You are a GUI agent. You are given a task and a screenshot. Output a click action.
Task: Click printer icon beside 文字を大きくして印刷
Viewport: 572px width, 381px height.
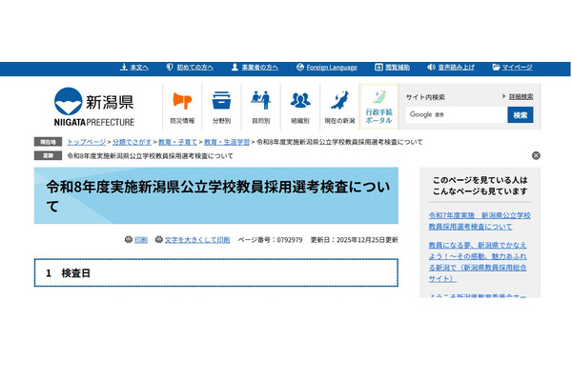pos(158,239)
